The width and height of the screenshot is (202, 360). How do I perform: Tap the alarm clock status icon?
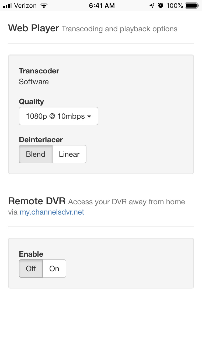161,5
